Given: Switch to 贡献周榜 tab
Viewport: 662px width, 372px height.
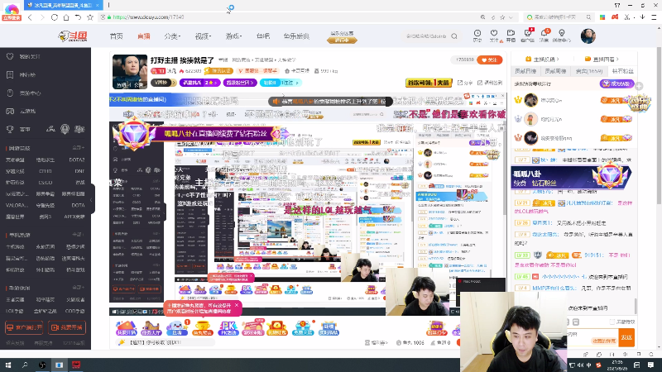Looking at the screenshot, I should 555,71.
